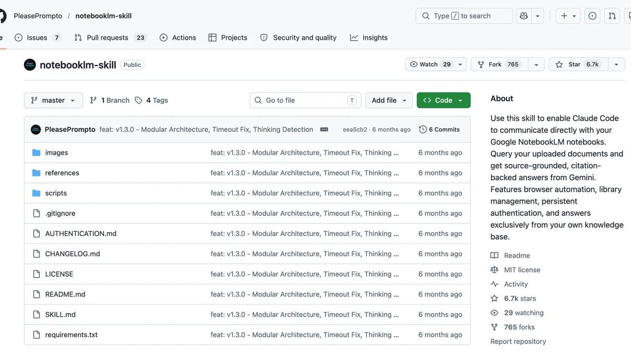Open the 6 Commits history icon

pos(423,129)
